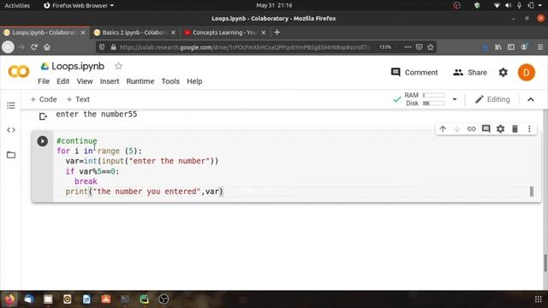Collapse the header with the chevron
The height and width of the screenshot is (308, 548).
point(531,99)
